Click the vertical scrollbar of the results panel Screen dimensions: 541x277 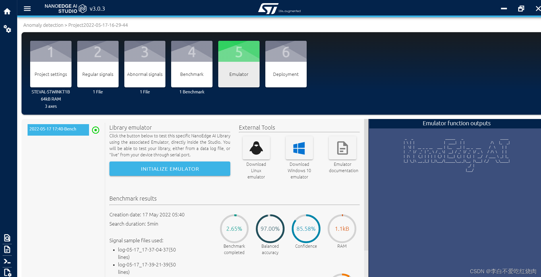366,184
